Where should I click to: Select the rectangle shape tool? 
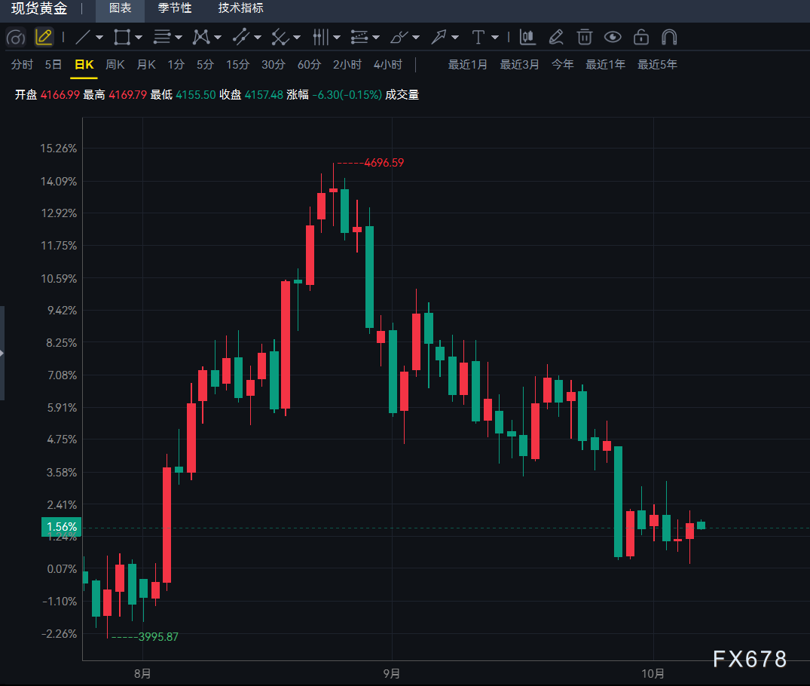pyautogui.click(x=122, y=37)
